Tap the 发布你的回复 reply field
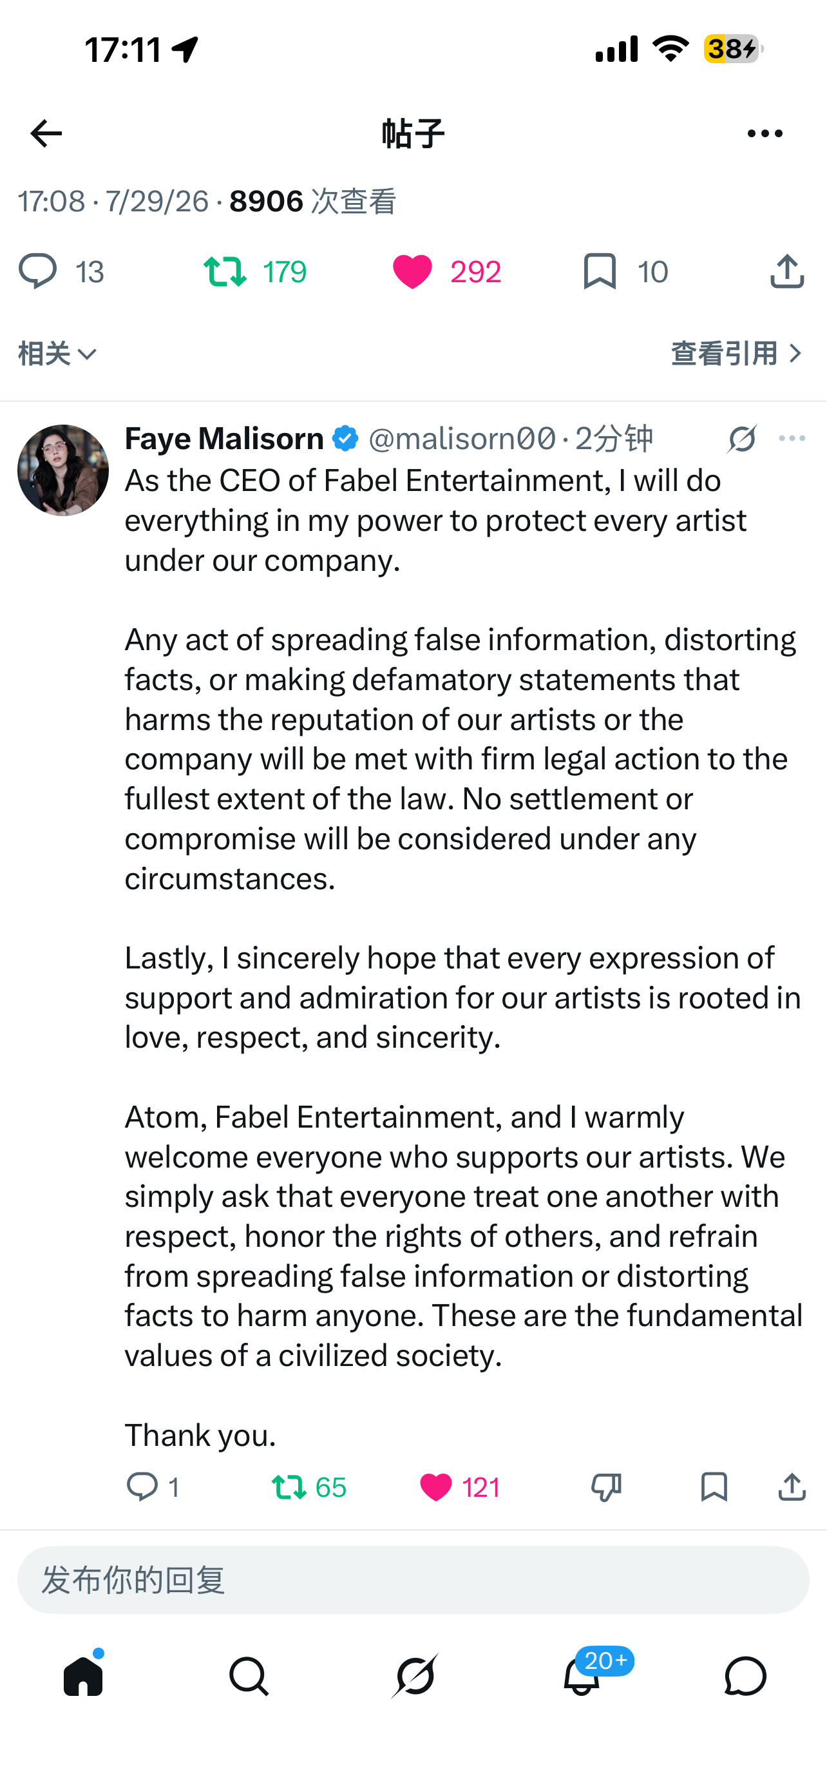Image resolution: width=827 pixels, height=1790 pixels. click(x=413, y=1579)
